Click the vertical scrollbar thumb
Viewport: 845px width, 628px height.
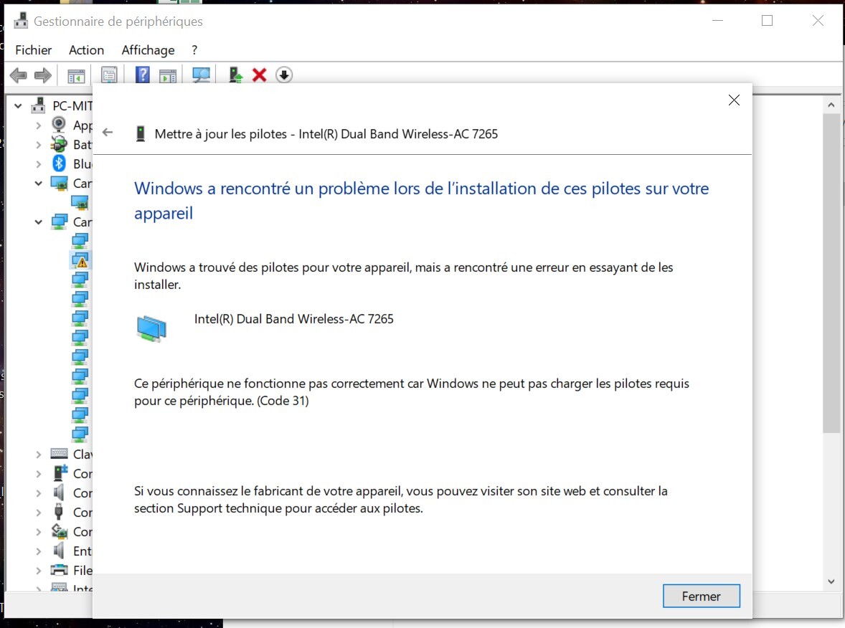tap(831, 273)
